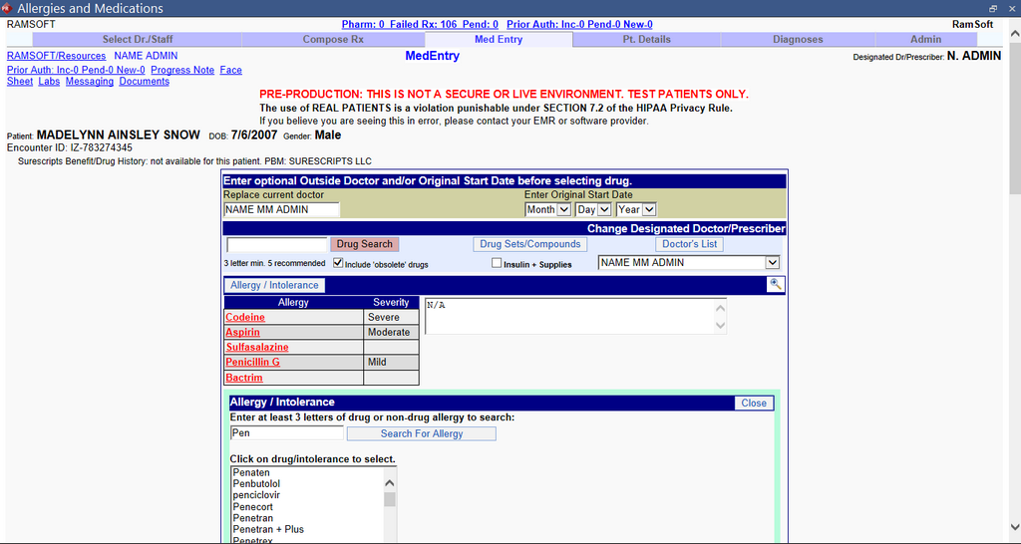
Task: Restore down the Allergies and Medications window
Action: pos(993,8)
